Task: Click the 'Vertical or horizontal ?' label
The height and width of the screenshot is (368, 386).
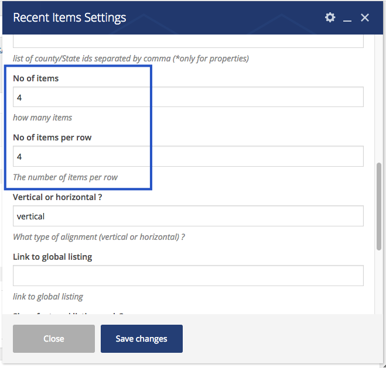Action: [x=57, y=197]
